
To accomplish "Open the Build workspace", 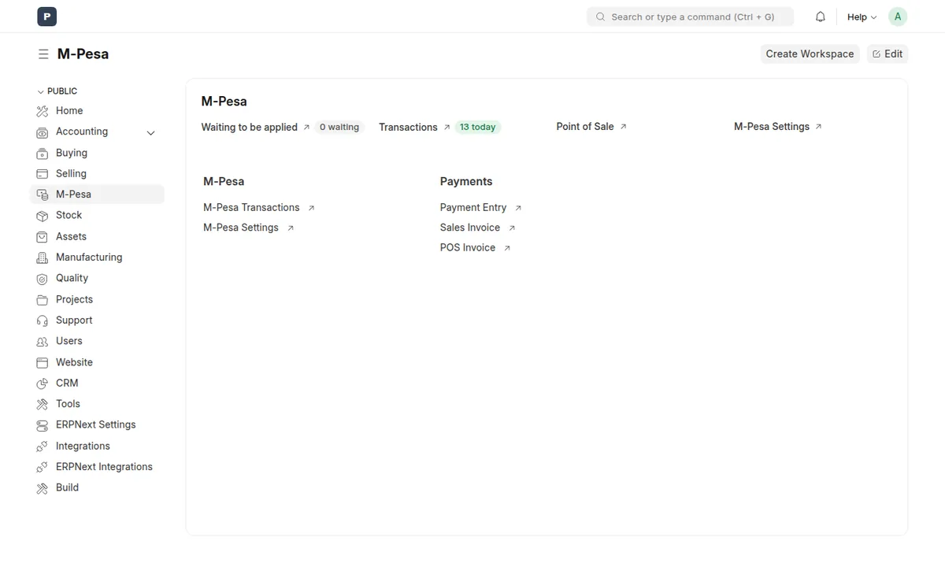I will click(67, 487).
